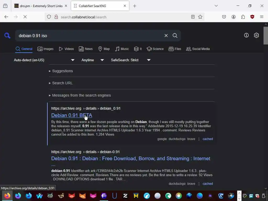Click the archive.org debian_0.91 URL breadcrumb
This screenshot has width=268, height=201.
click(86, 109)
